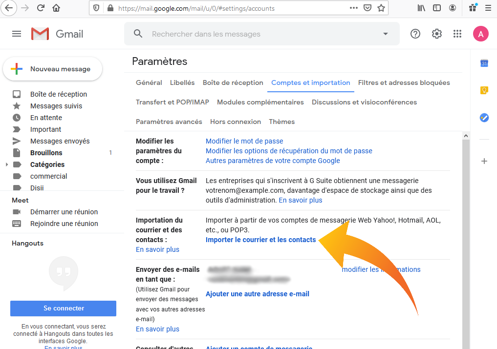Switch to Boîte de réception settings tab
497x349 pixels.
233,82
